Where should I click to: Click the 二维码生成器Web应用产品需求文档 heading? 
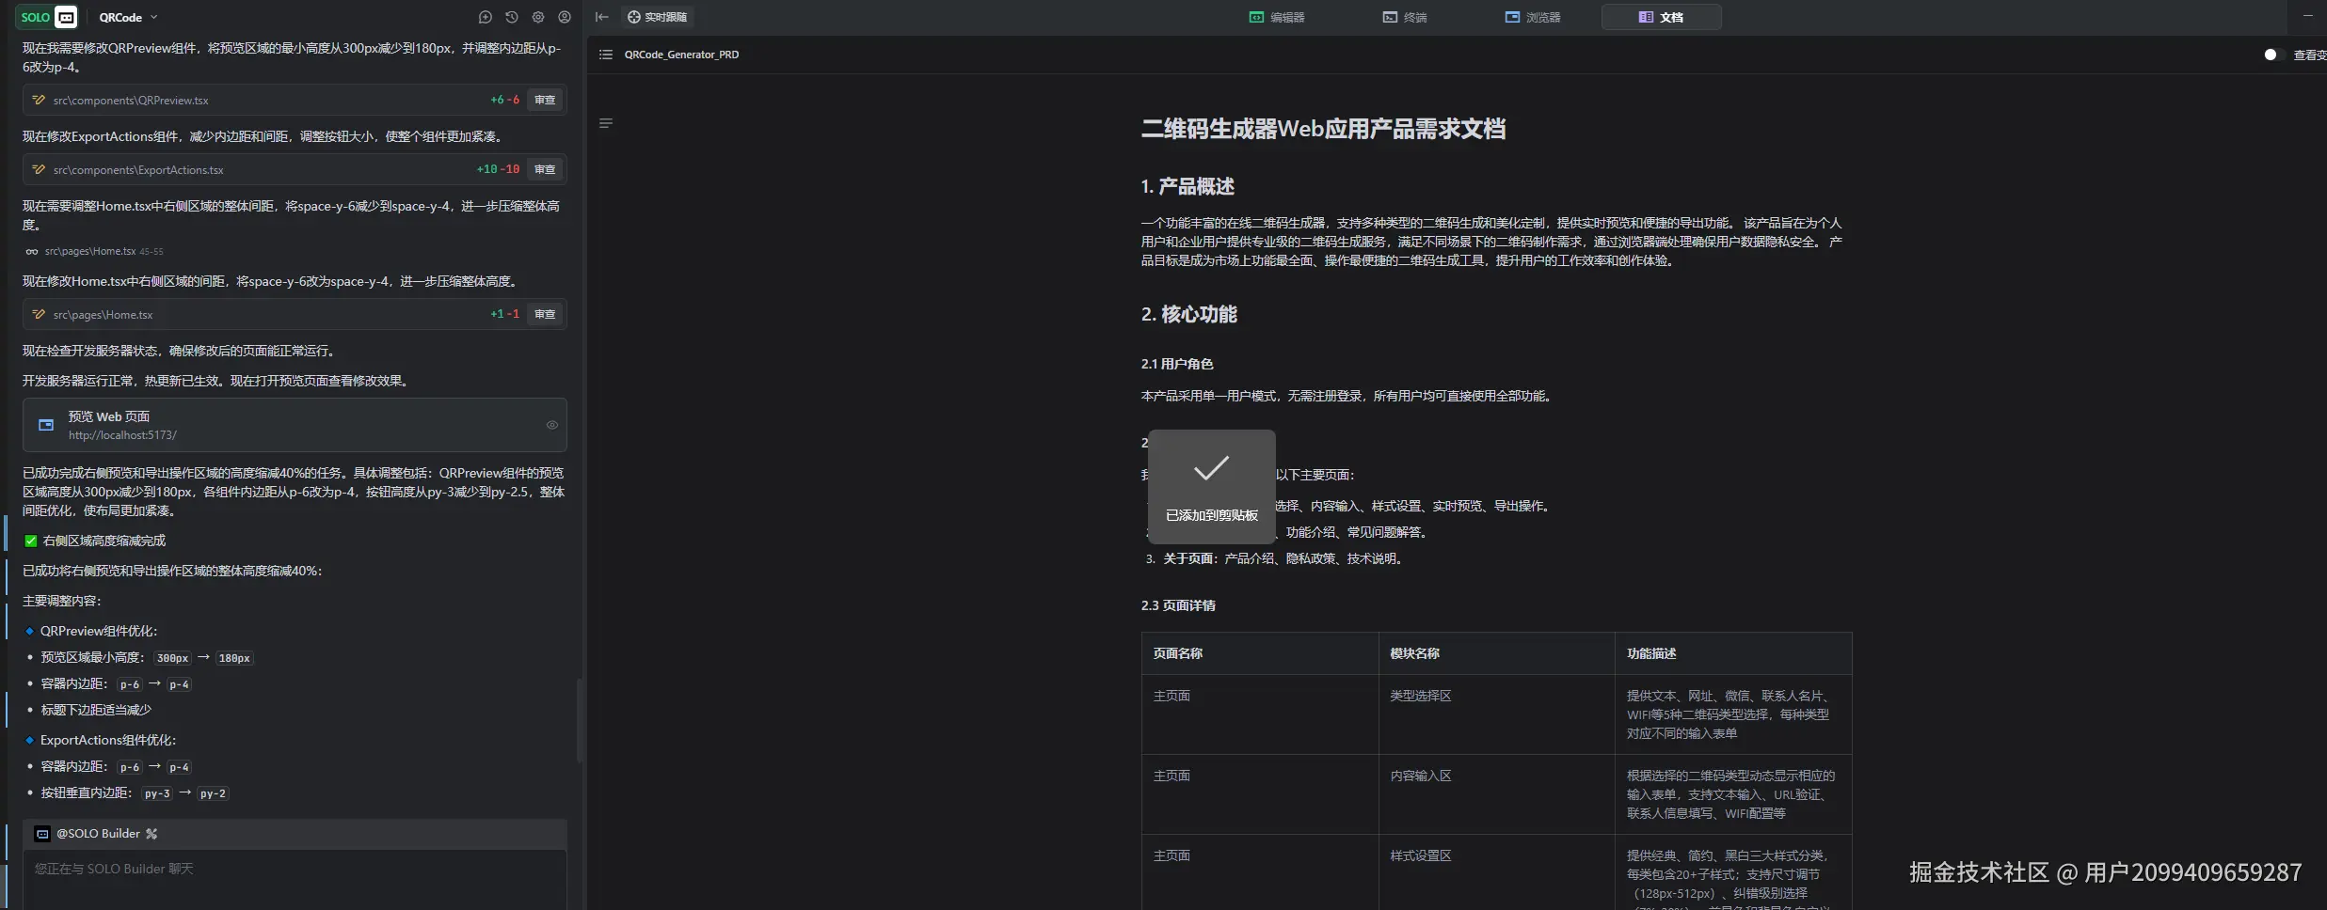(x=1323, y=129)
